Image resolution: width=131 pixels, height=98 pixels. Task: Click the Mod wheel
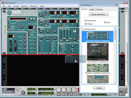[x=15, y=46]
